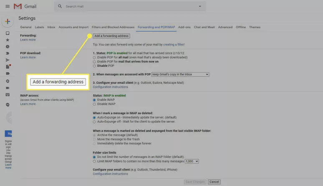323x186 pixels.
Task: Open the keyboard icon in sidebar
Action: (x=8, y=94)
